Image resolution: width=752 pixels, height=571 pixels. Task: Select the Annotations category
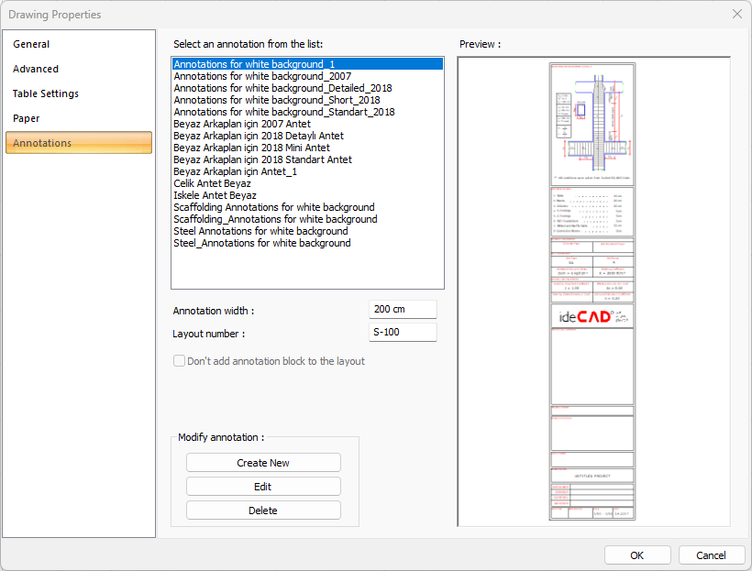click(42, 143)
